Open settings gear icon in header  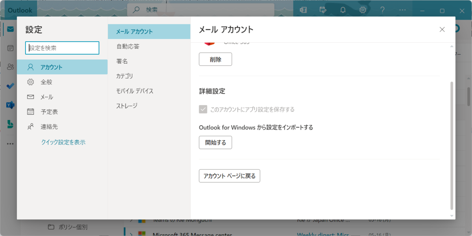(x=363, y=10)
